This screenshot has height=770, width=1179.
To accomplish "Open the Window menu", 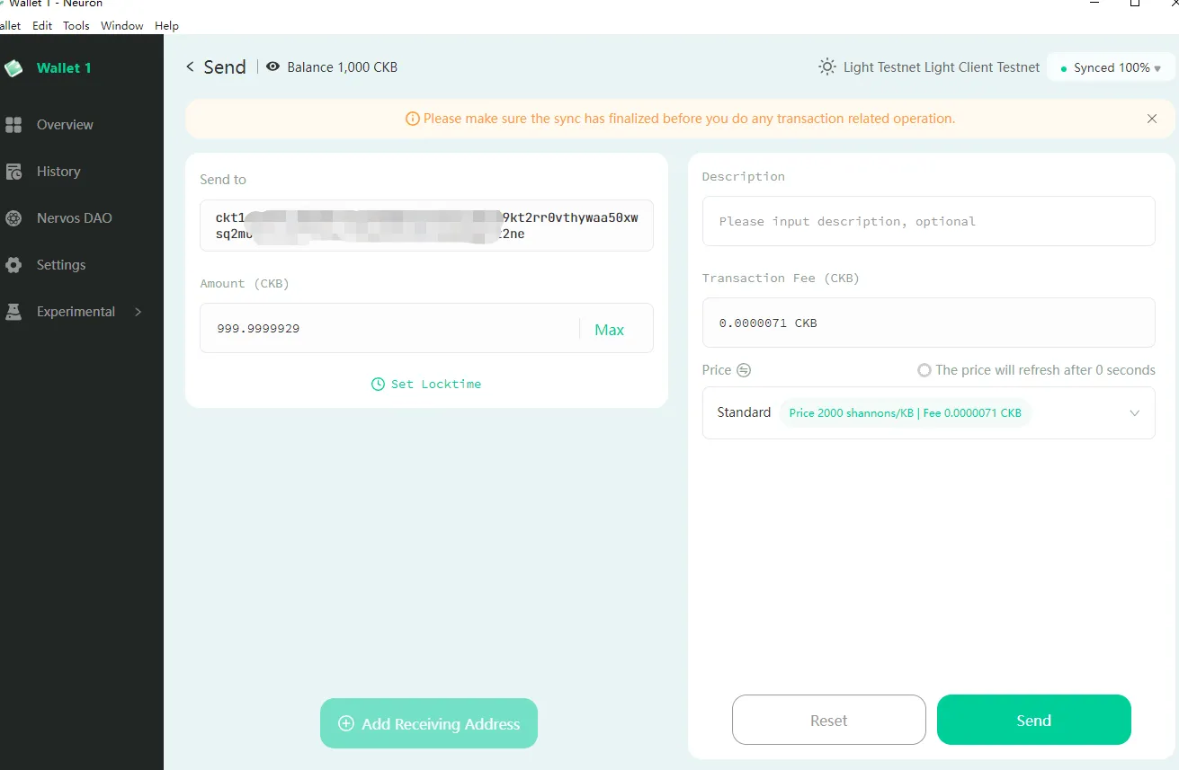I will (x=122, y=26).
